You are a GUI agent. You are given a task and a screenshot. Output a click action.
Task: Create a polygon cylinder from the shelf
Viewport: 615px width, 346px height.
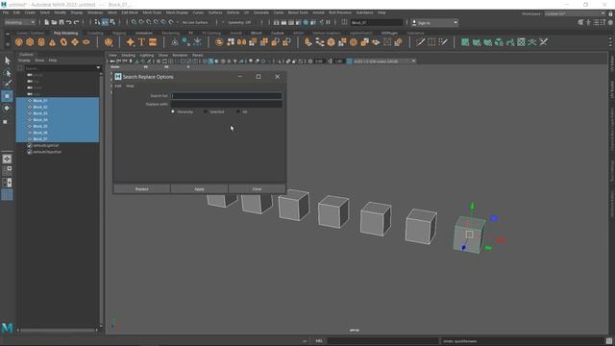coord(41,42)
